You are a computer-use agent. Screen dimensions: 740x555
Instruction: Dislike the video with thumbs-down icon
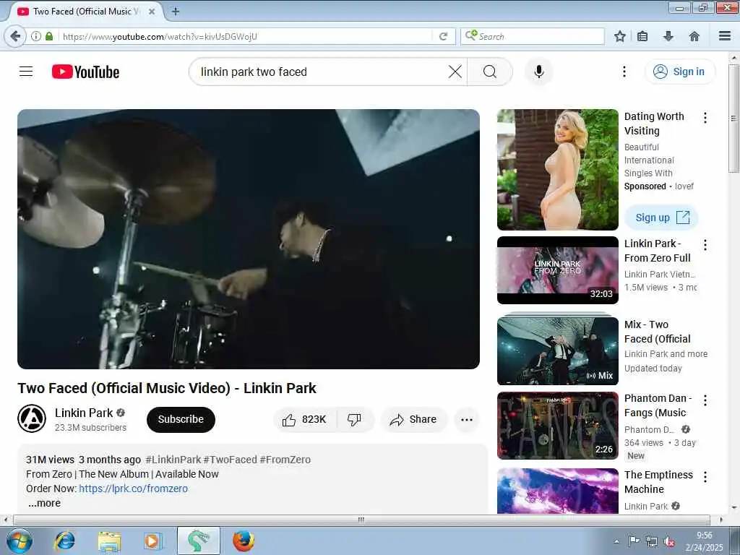point(354,420)
